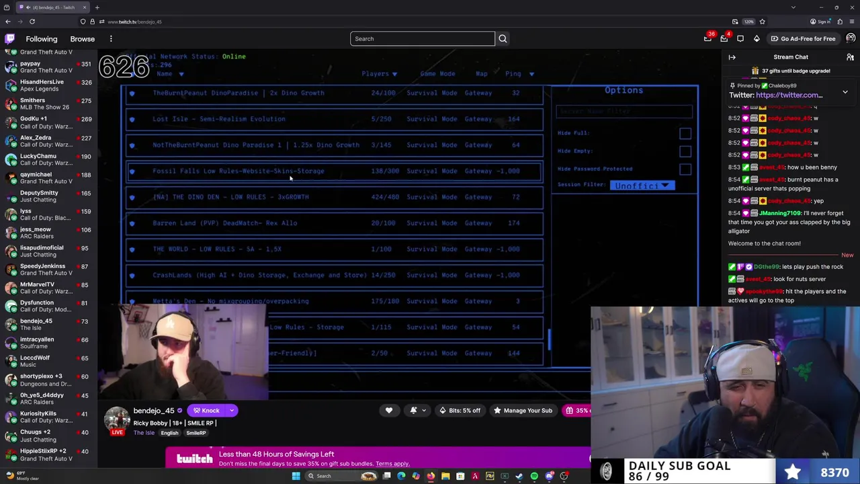
Task: Open a new browser tab
Action: tap(97, 7)
